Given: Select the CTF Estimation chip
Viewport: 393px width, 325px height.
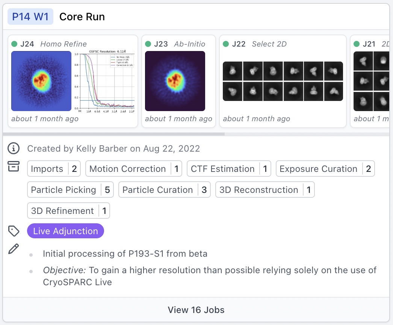Looking at the screenshot, I should pyautogui.click(x=229, y=169).
